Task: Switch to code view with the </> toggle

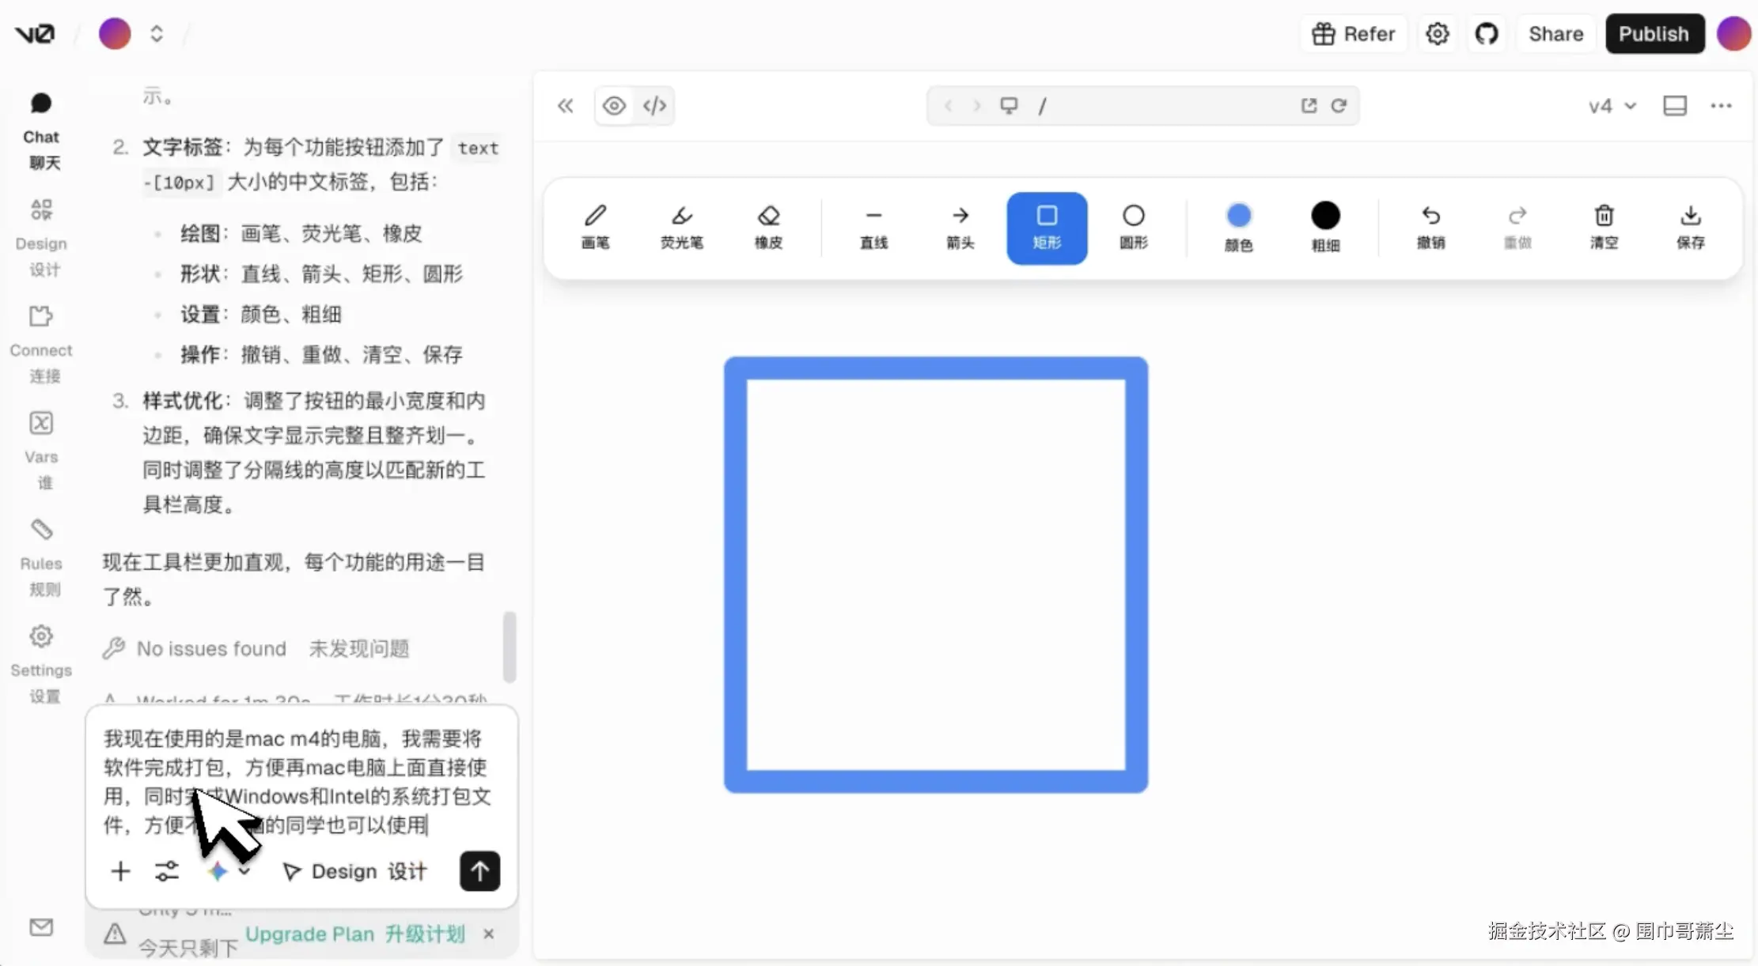Action: click(x=654, y=105)
